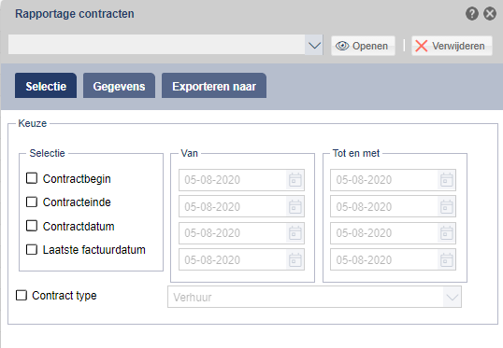Image resolution: width=503 pixels, height=348 pixels.
Task: Toggle the Contract type checkbox
Action: point(22,295)
